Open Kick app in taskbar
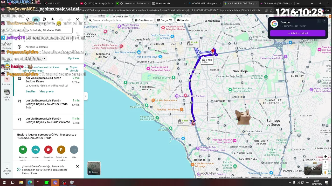Viewport: 332px width, 186px height. pos(47,182)
